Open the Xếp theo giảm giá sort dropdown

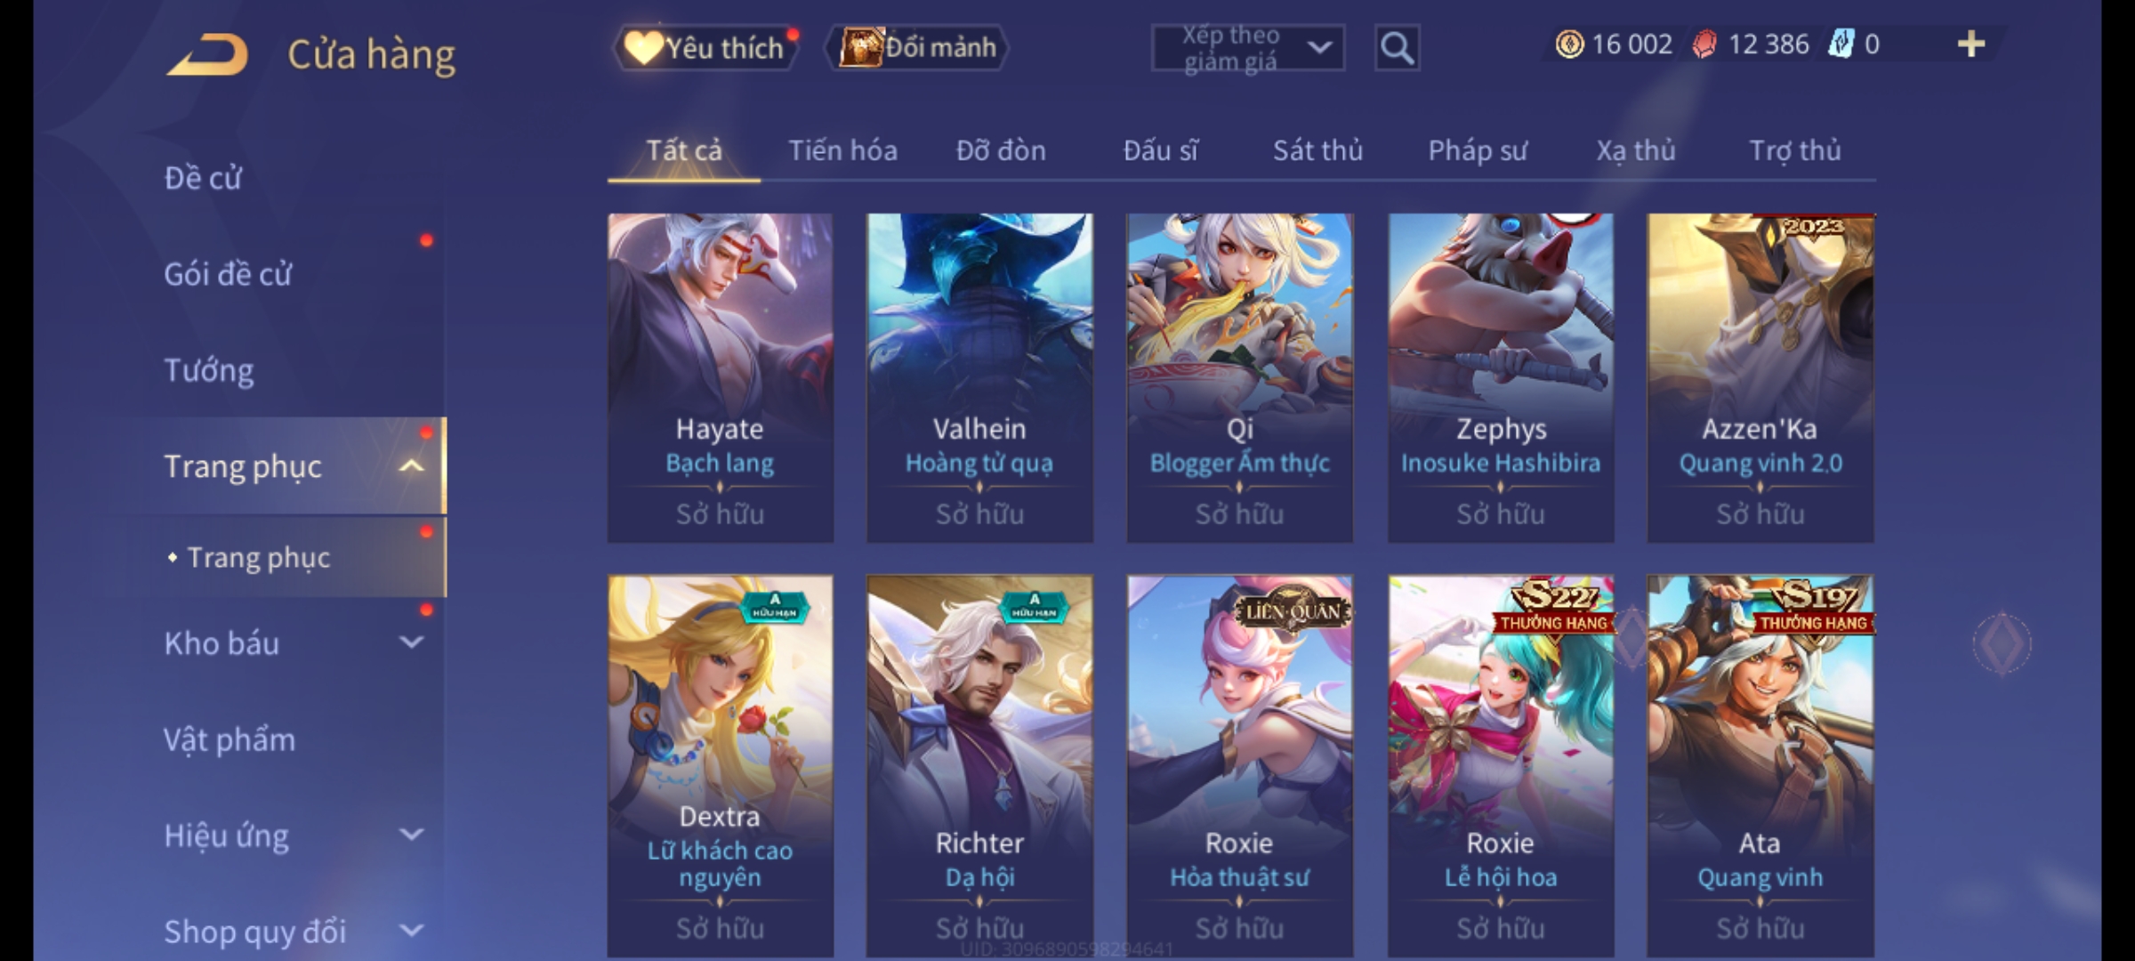(1248, 48)
